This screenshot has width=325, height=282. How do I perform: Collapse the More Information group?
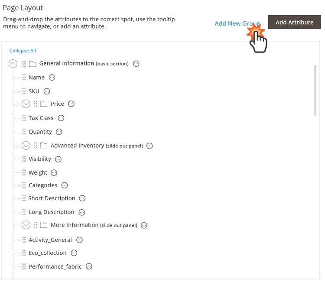tap(26, 225)
